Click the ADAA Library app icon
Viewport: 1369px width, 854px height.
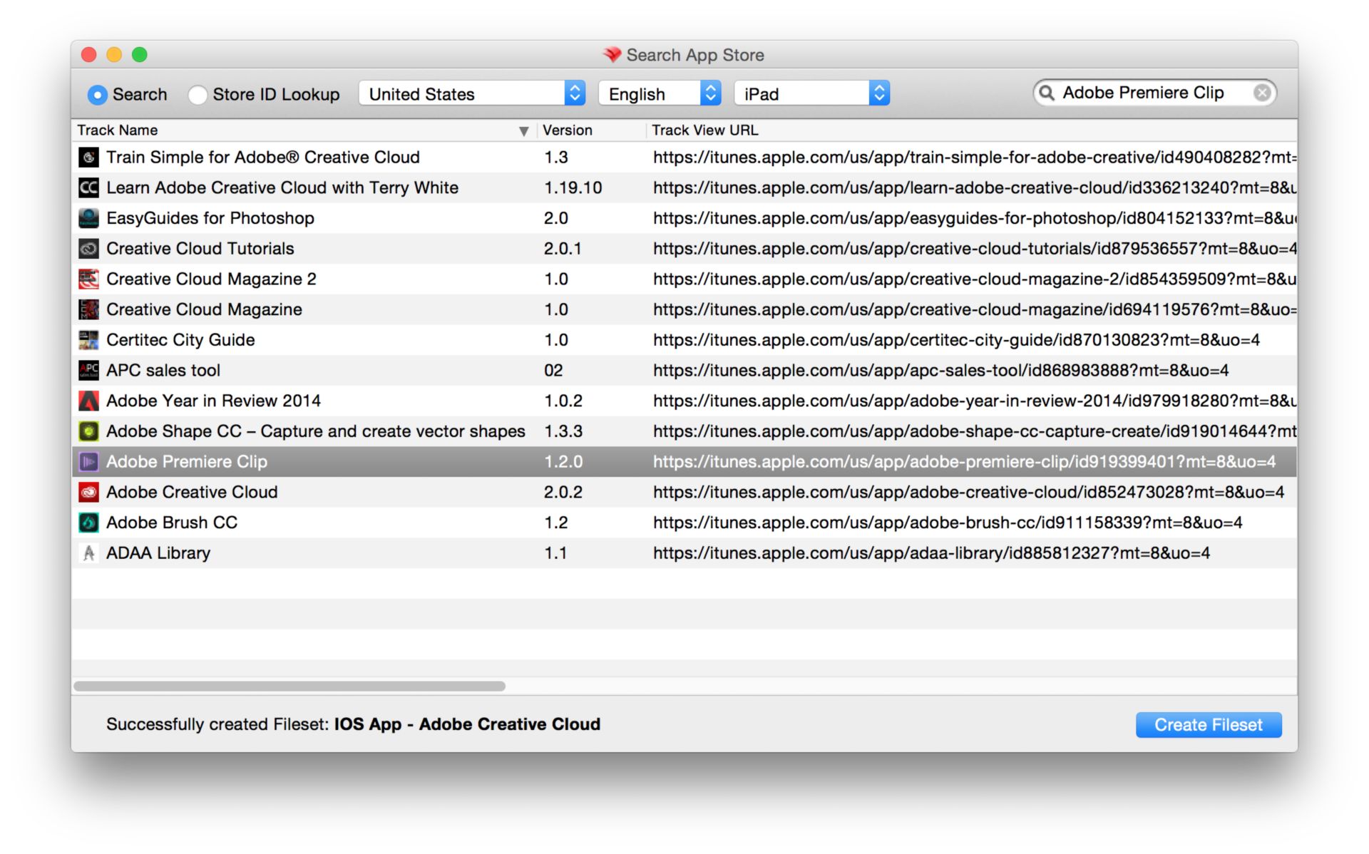pyautogui.click(x=88, y=553)
